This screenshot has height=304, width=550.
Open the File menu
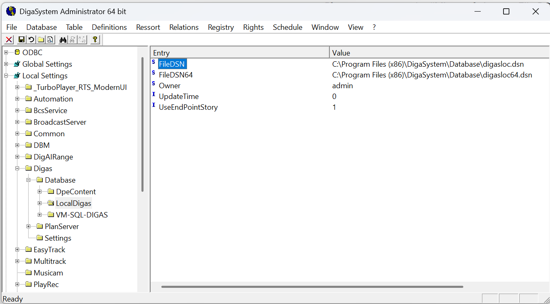[x=12, y=27]
